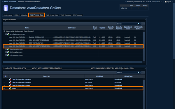This screenshot has width=175, height=109.
Task: Expand the tethys.saturn.com host node
Action: click(6, 52)
